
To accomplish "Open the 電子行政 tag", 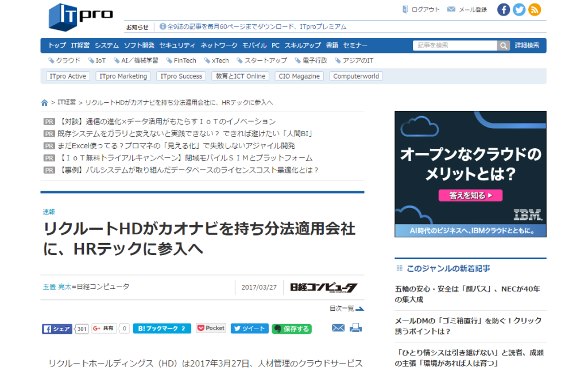I will tap(311, 60).
